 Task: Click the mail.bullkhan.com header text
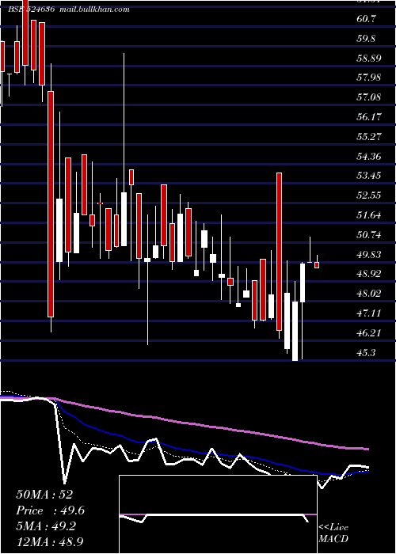tap(94, 9)
